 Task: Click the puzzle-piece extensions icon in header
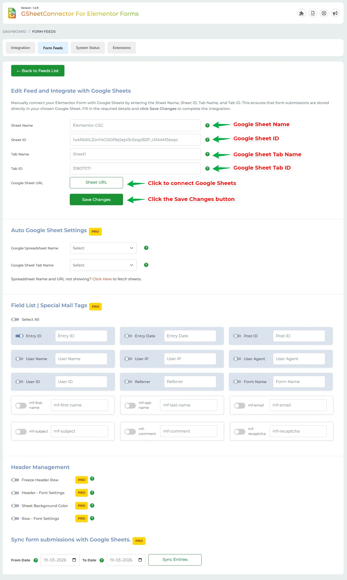click(x=301, y=13)
